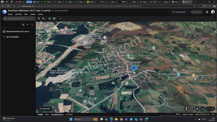Select the measure distance ruler tool

pyautogui.click(x=50, y=19)
